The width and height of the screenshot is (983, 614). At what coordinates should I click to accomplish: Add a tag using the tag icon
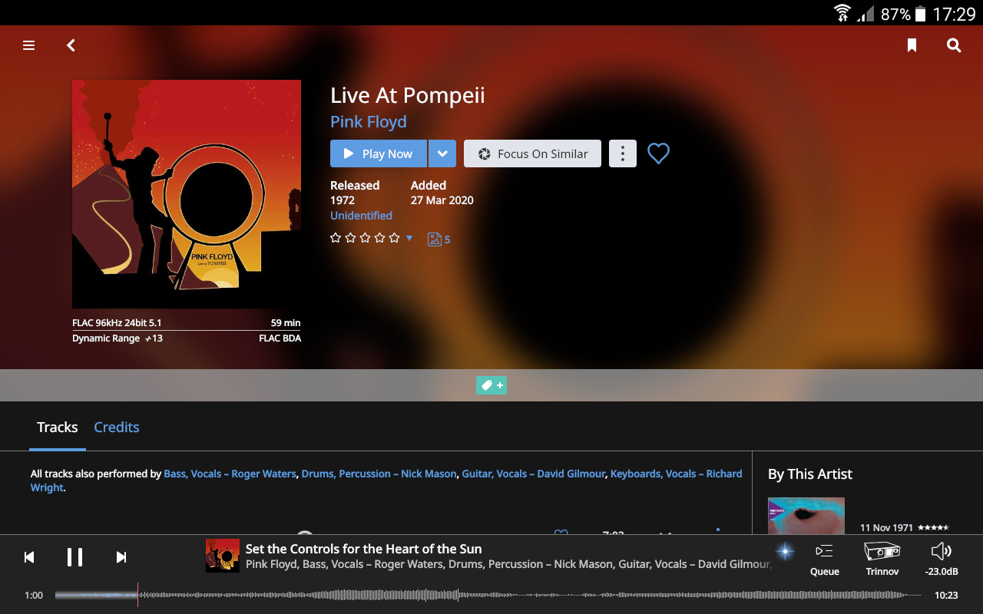point(491,385)
